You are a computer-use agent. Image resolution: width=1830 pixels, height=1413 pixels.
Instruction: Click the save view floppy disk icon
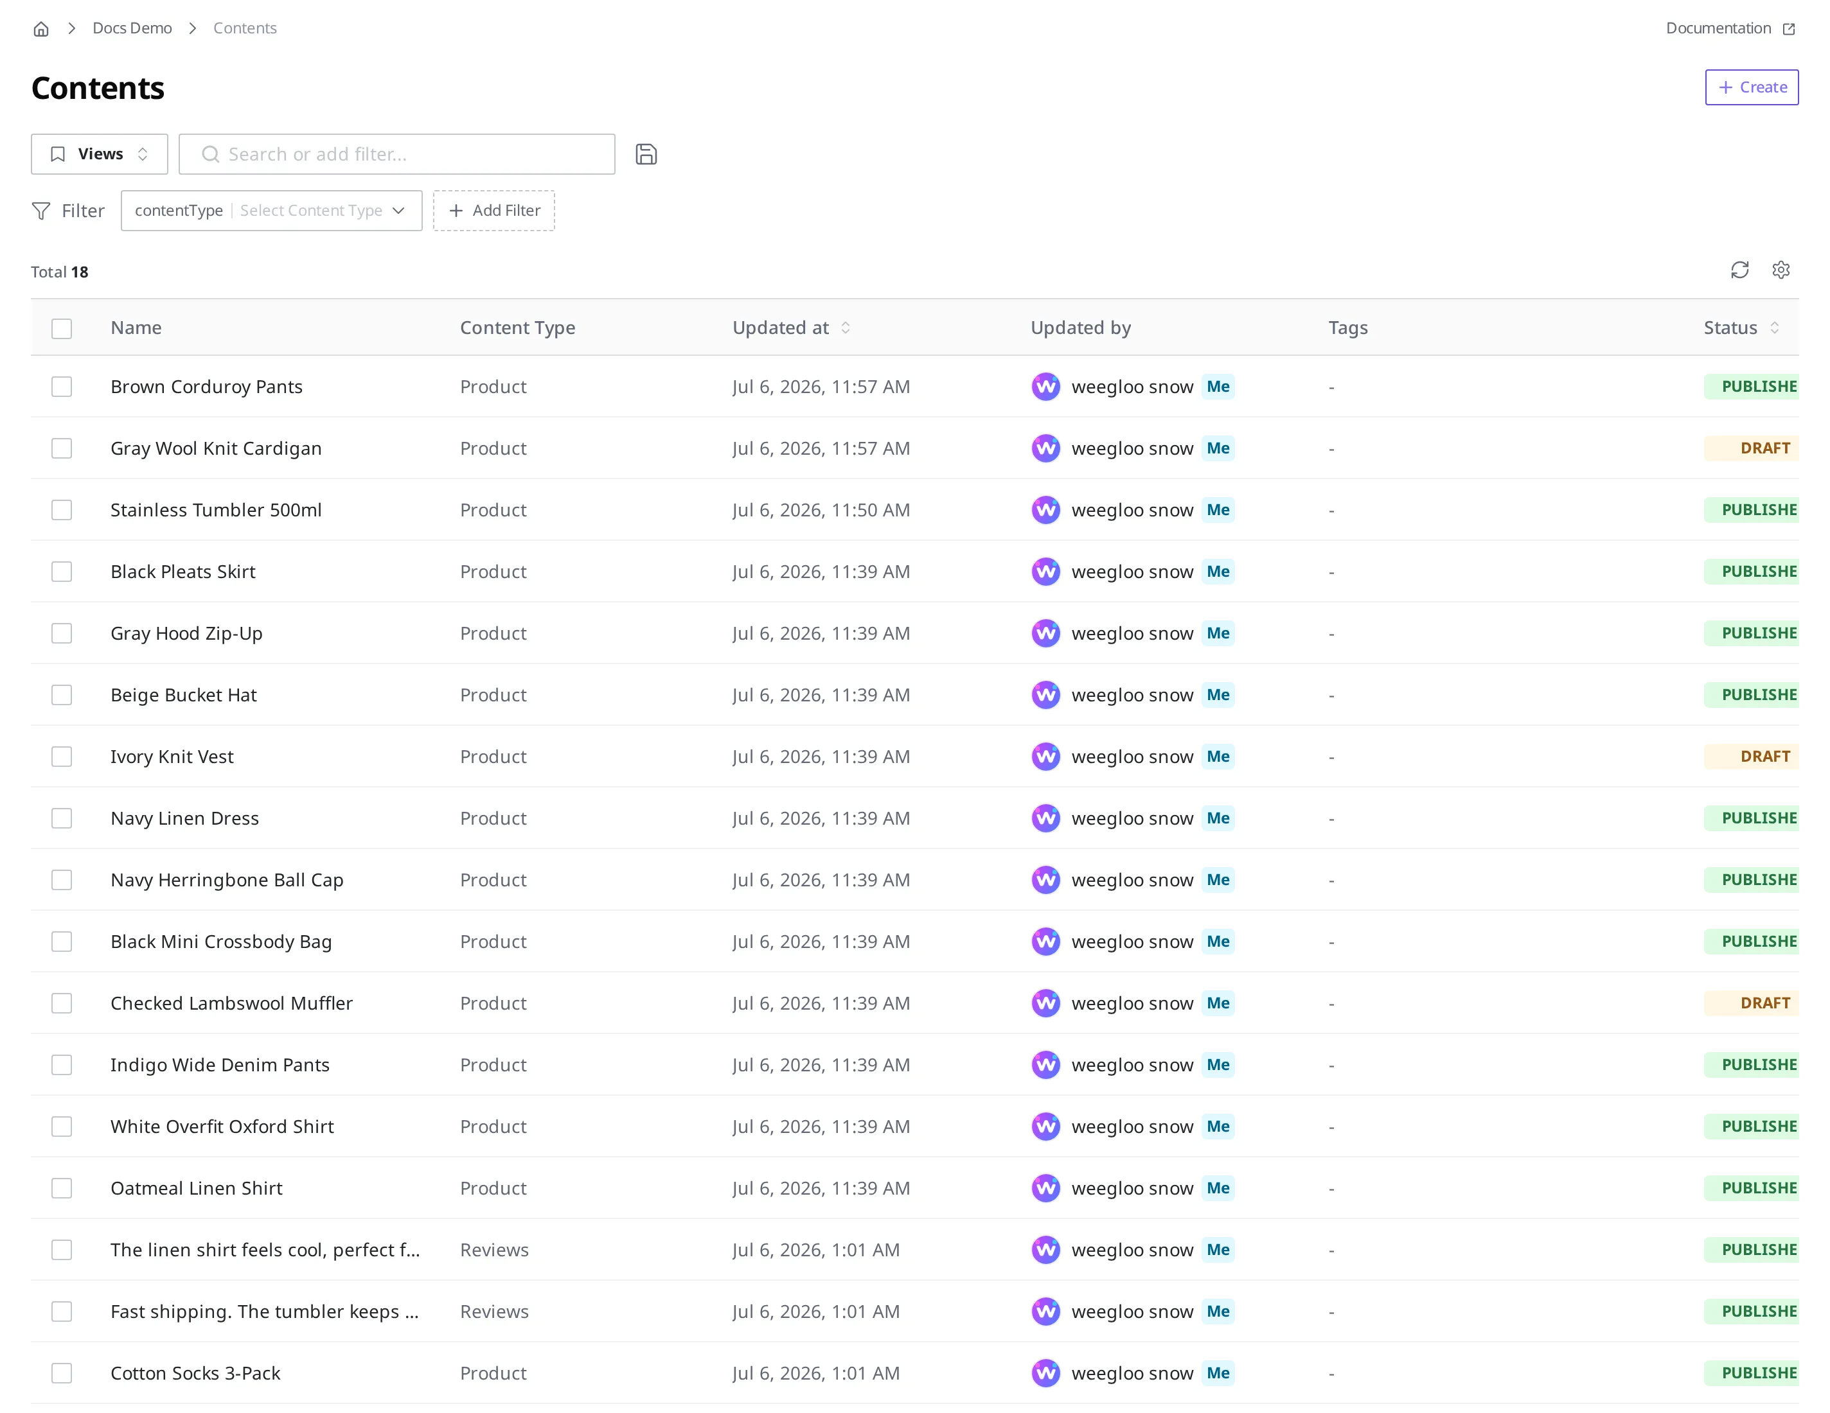646,154
